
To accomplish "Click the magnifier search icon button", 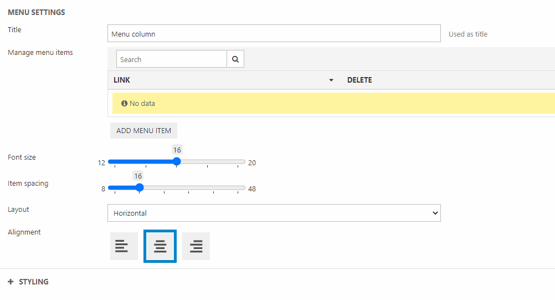I will [235, 59].
